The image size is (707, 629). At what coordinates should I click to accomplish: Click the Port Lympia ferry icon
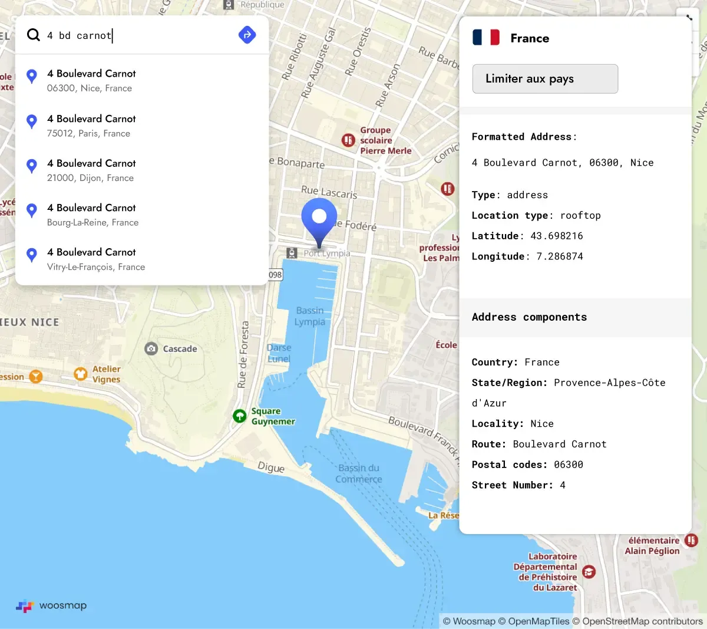(x=292, y=253)
